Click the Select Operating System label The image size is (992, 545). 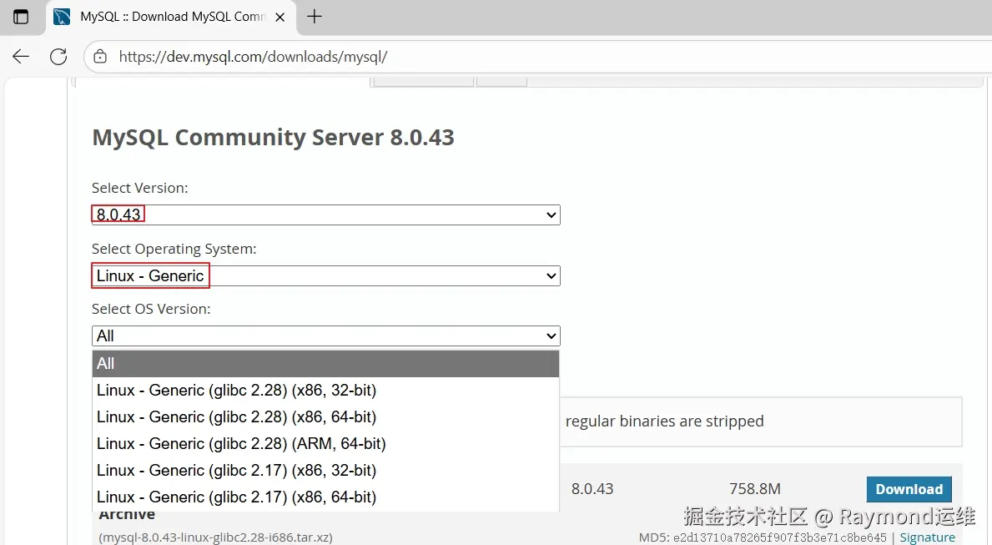pyautogui.click(x=174, y=249)
